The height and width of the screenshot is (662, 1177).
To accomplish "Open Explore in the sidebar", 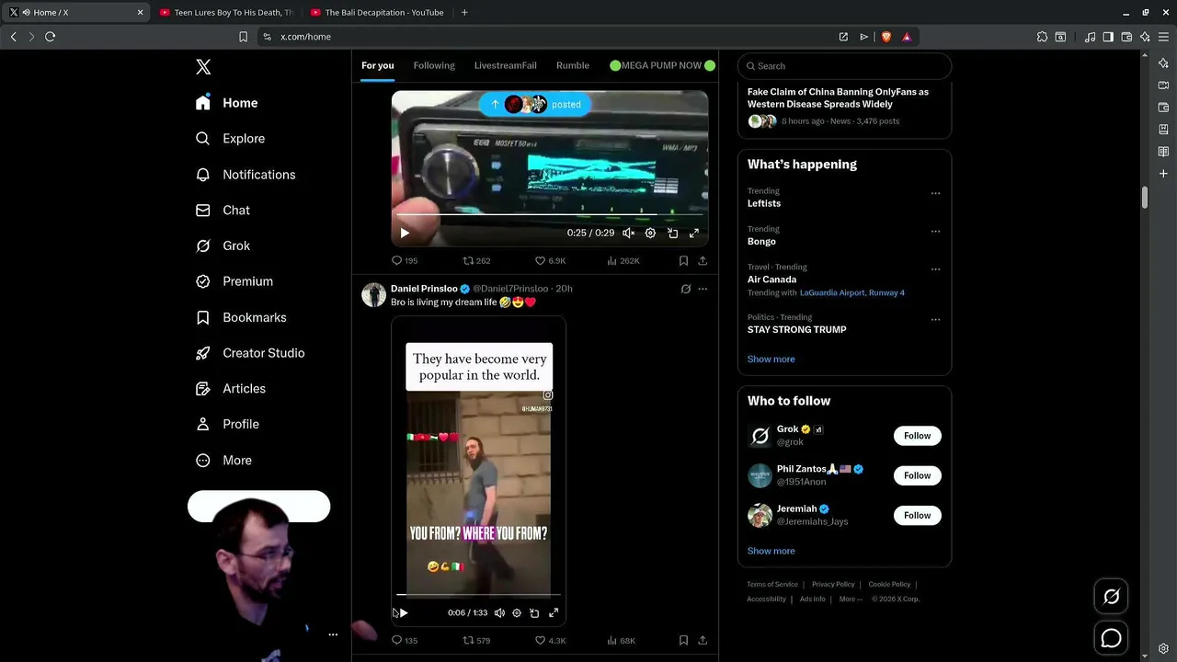I will click(230, 139).
